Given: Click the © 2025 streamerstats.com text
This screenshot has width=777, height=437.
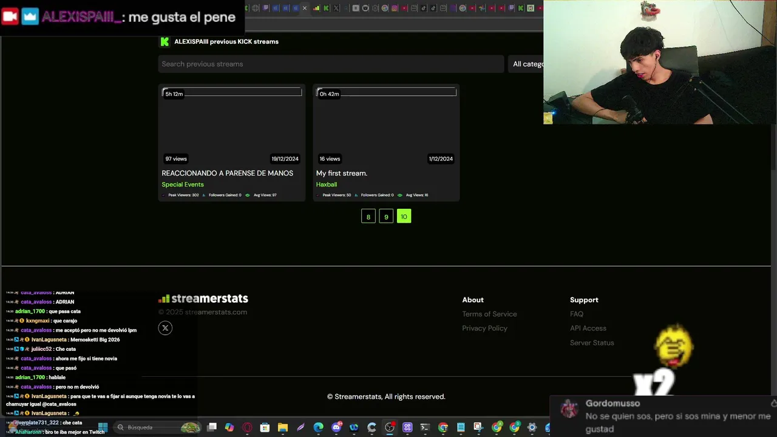Looking at the screenshot, I should pos(203,312).
